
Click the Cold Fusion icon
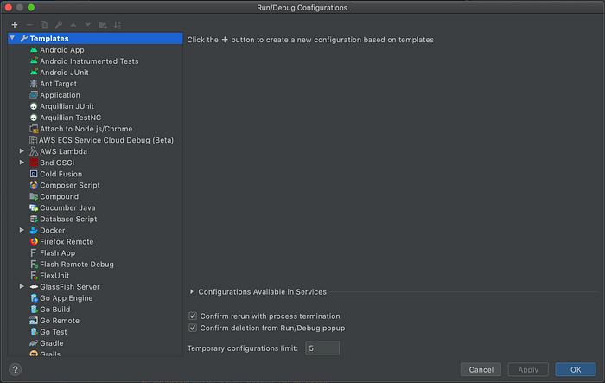[x=34, y=174]
